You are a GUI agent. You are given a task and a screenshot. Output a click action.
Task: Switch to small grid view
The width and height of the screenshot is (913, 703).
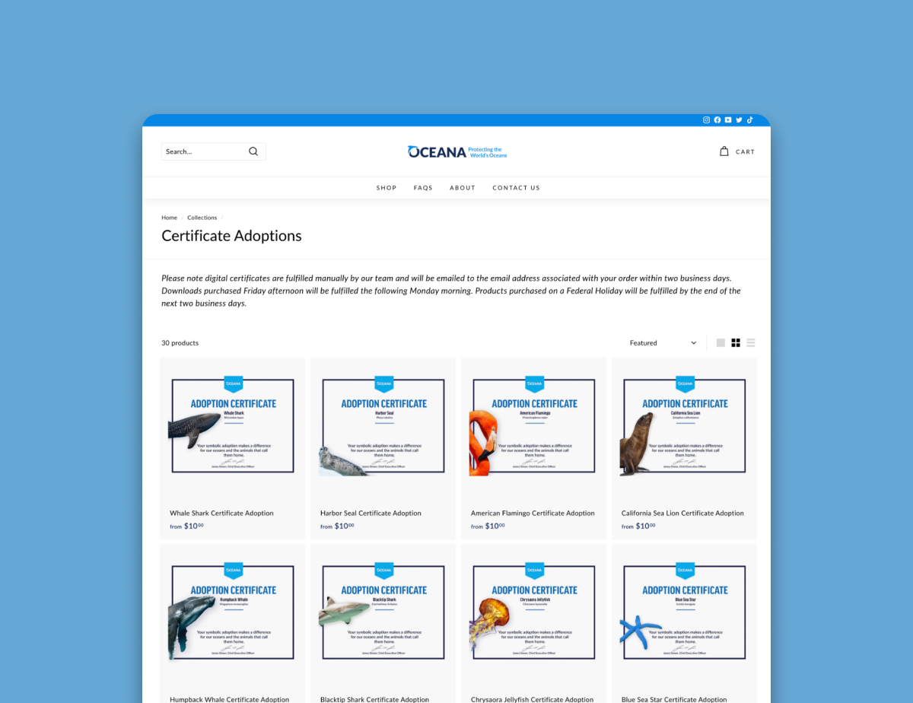736,343
